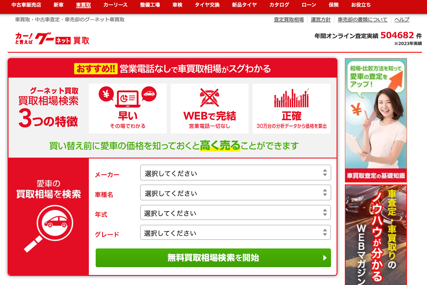Follow the 査定買取相場 link
This screenshot has width=427, height=285.
click(289, 20)
